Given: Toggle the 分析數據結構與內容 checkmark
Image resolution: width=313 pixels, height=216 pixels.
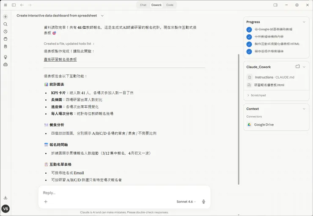Looking at the screenshot, I should [x=249, y=37].
